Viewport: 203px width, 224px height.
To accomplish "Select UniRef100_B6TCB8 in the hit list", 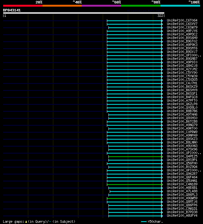I will click(182, 122).
